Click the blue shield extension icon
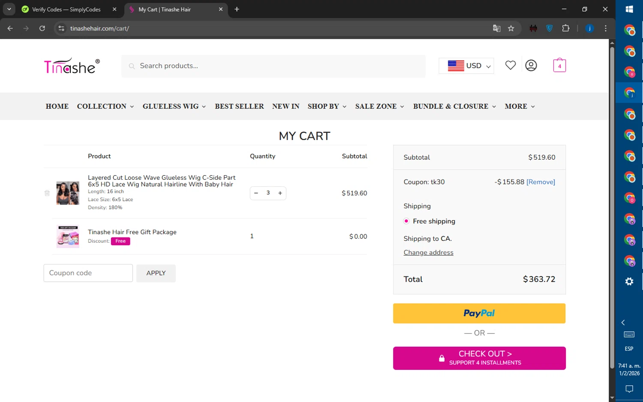 coord(550,28)
